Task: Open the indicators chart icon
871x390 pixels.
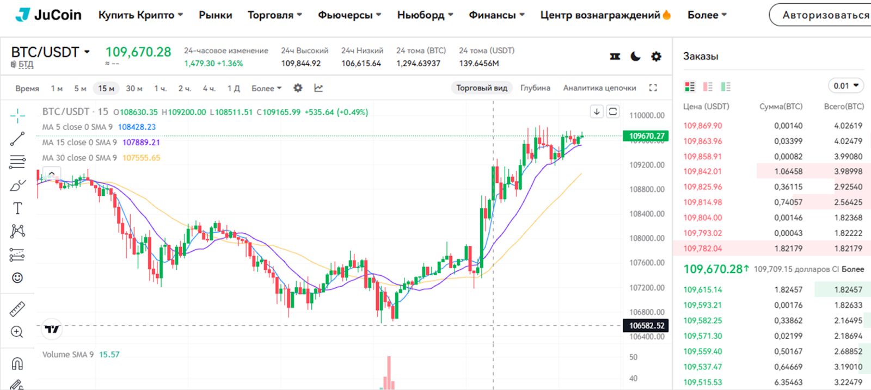Action: [318, 88]
